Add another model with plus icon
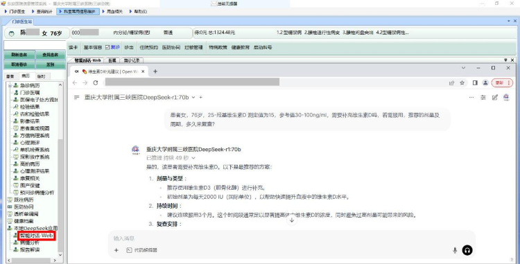 200,98
